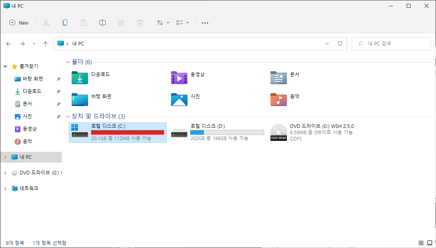Viewport: 436px width, 248px height.
Task: Select the 사진 folder icon
Action: point(179,99)
